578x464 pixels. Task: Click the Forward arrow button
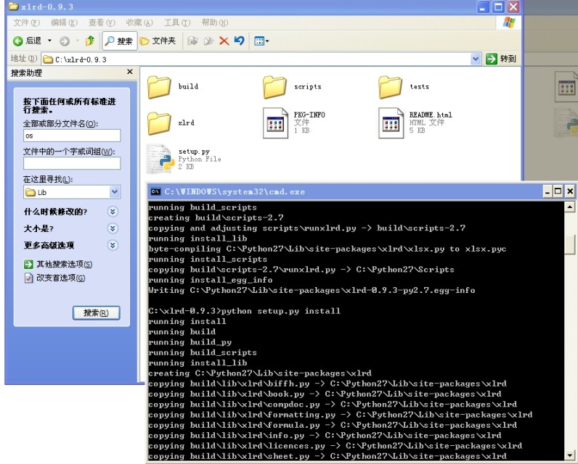pos(65,41)
